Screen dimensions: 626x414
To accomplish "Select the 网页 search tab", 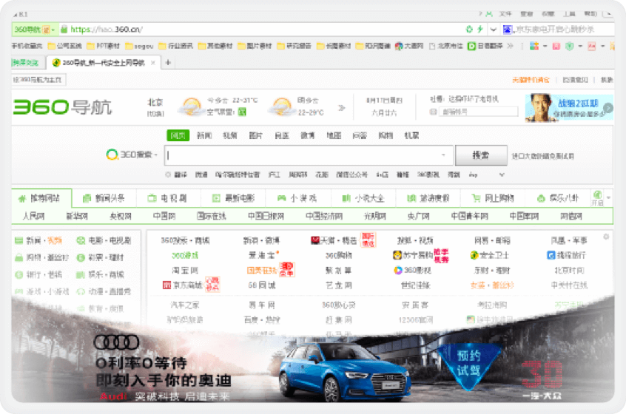I will click(178, 135).
